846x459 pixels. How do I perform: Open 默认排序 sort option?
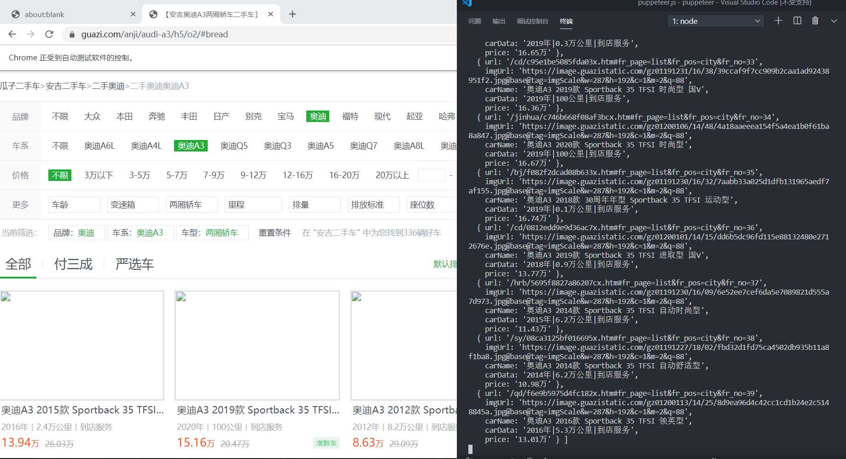click(445, 264)
